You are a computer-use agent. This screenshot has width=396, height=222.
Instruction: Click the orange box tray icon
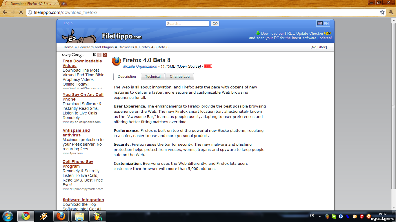pos(355,216)
